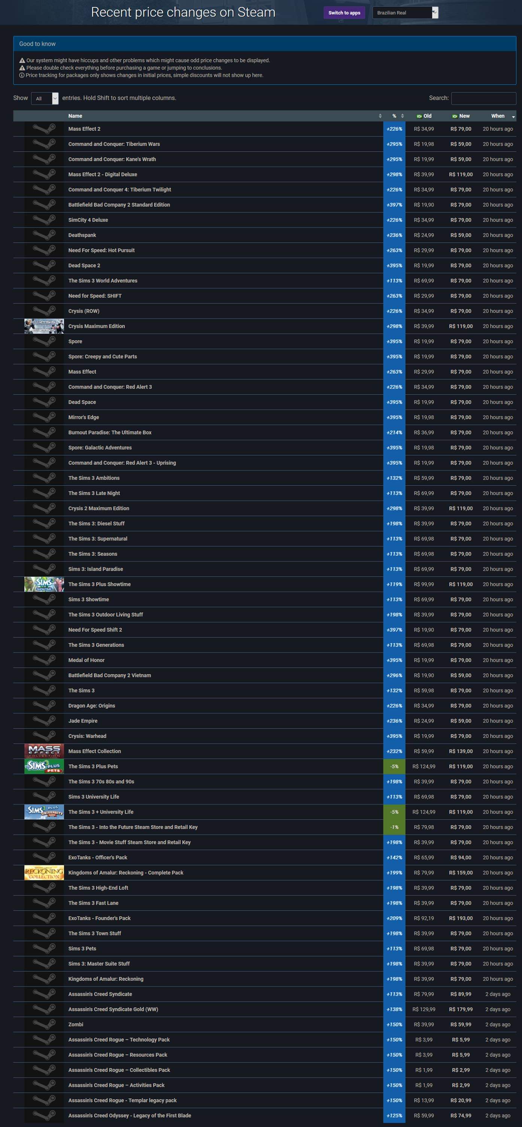Screen dimensions: 522x1127
Task: Click Steam icon beside Deathspank
Action: coord(44,235)
